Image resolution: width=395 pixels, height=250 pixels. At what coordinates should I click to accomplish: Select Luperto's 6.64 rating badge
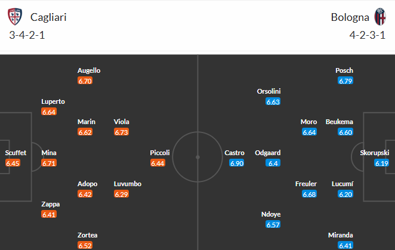[x=49, y=112]
